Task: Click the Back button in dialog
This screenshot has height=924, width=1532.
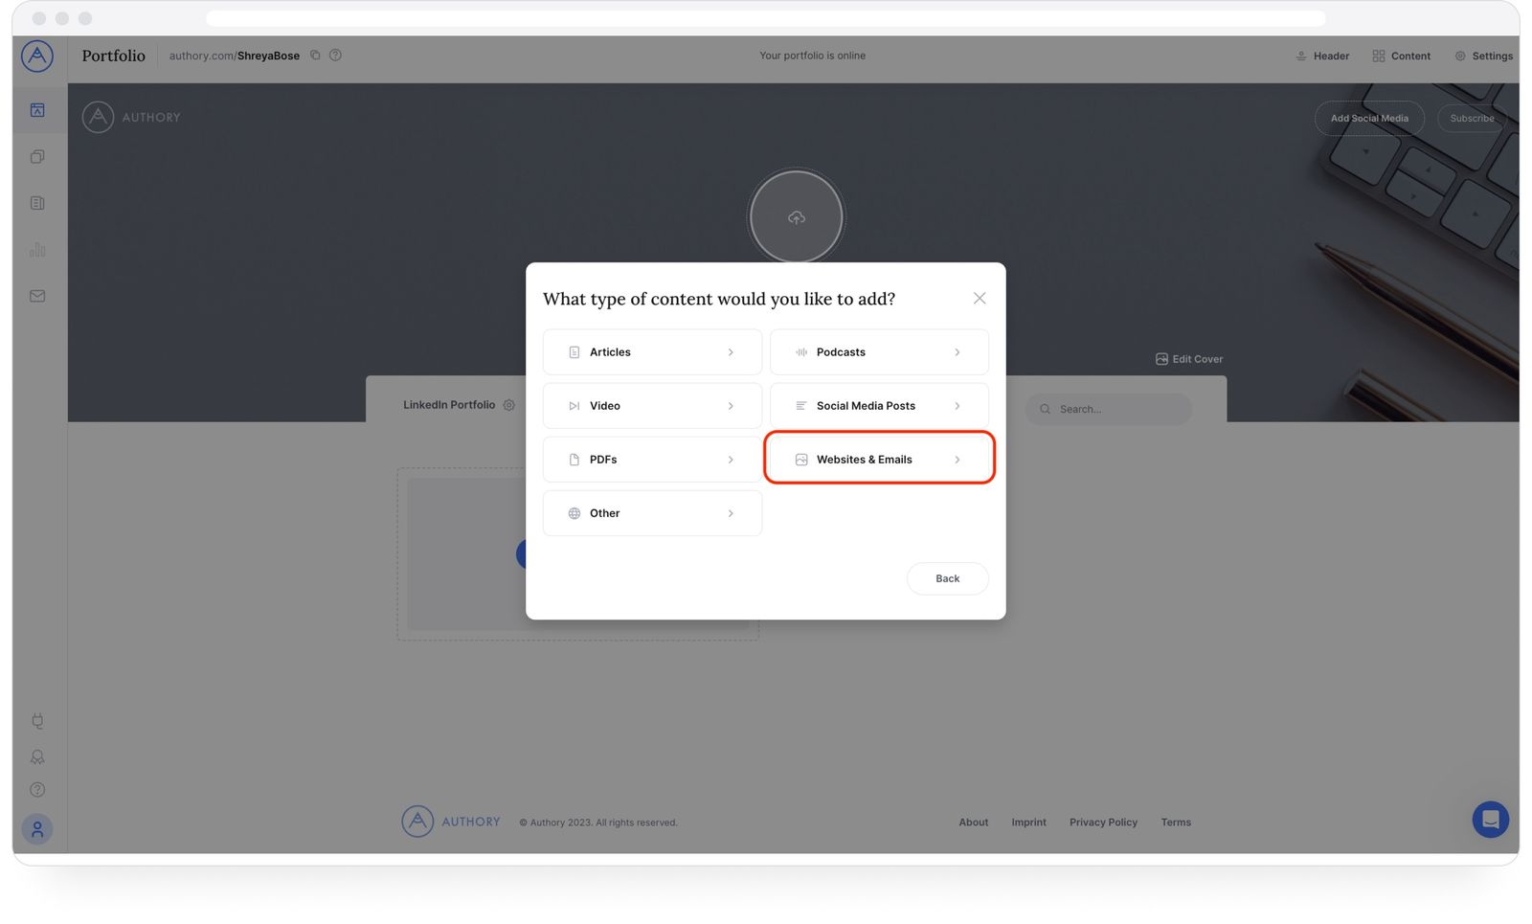Action: tap(947, 578)
